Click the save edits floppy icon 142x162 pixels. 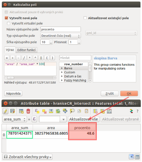point(13,111)
